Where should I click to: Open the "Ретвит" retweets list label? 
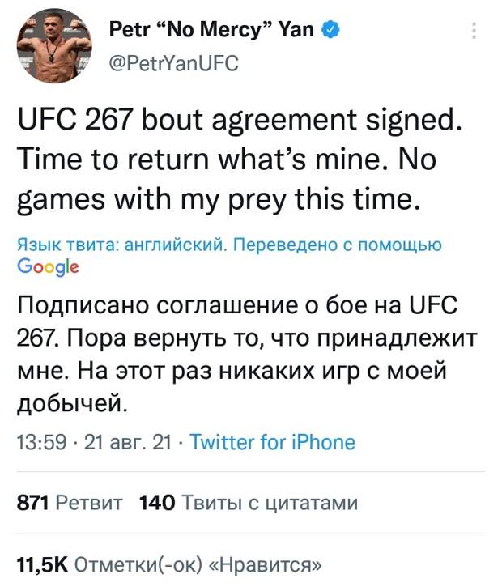point(89,504)
